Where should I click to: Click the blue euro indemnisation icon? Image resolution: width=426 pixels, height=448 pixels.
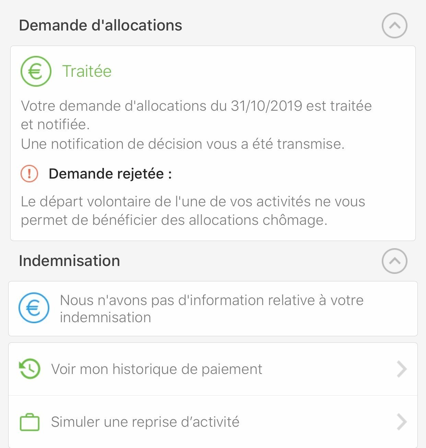[34, 308]
